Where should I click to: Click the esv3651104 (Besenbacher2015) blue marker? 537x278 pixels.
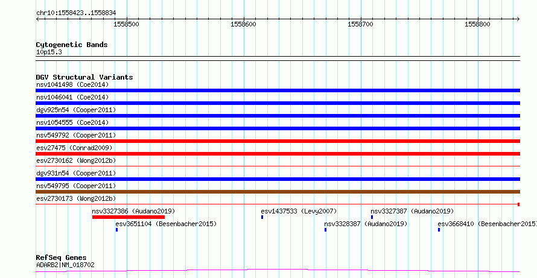(117, 230)
